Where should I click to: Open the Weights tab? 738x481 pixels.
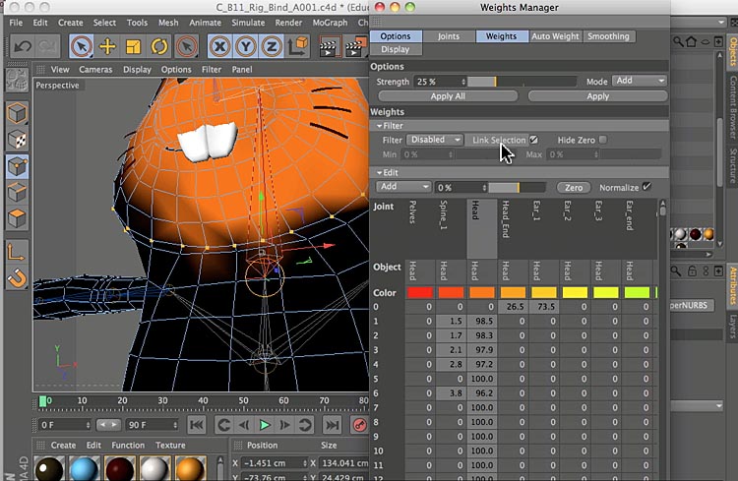[501, 36]
